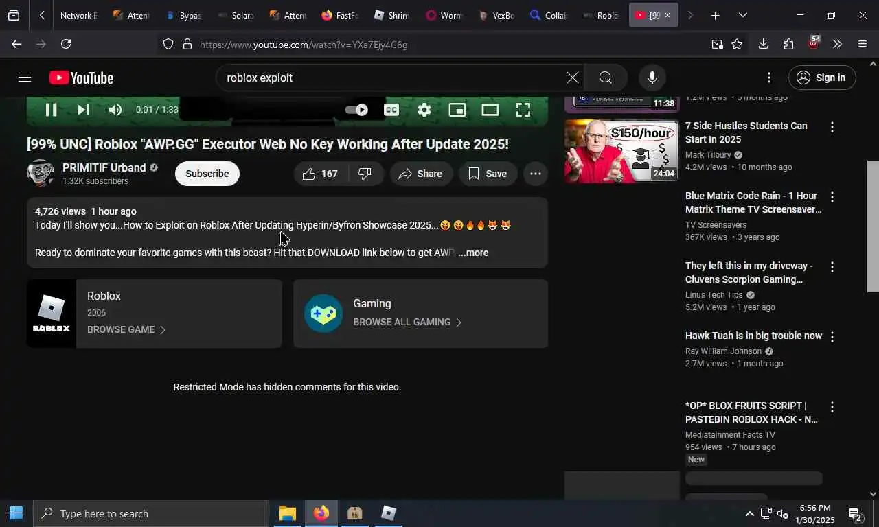This screenshot has height=527, width=879.
Task: Open a new browser tab
Action: [x=715, y=15]
